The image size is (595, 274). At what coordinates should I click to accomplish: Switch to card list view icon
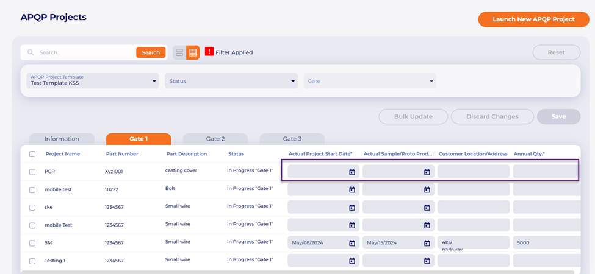point(179,52)
